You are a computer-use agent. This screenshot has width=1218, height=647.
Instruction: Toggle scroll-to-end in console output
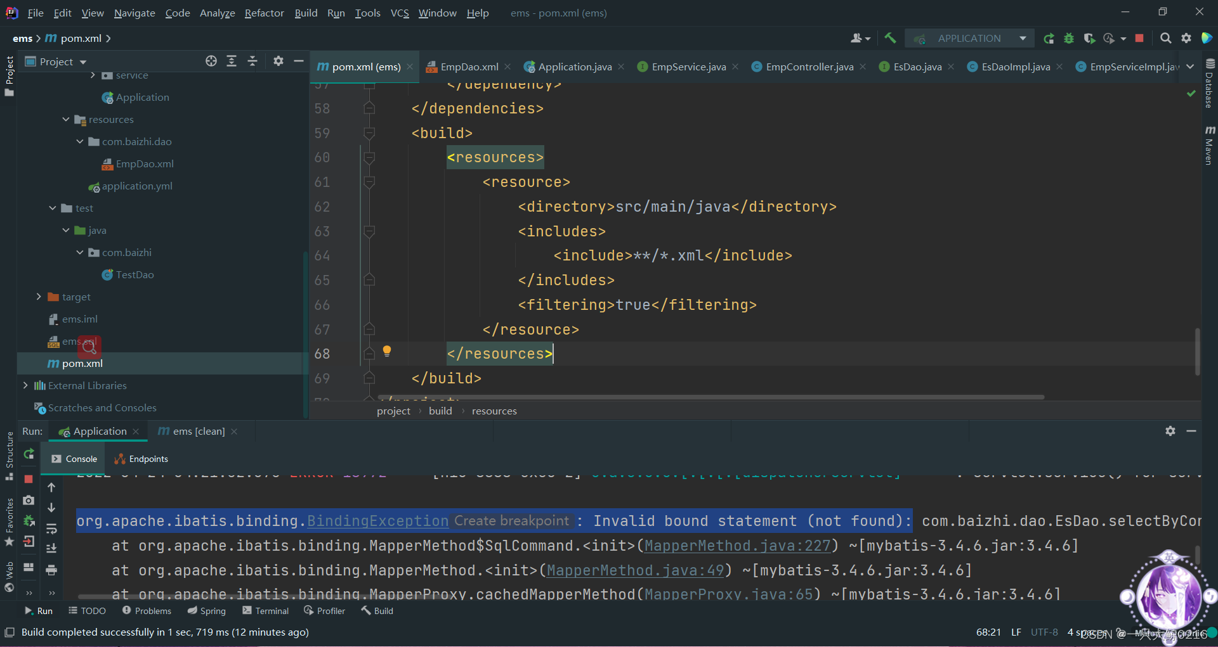click(51, 548)
